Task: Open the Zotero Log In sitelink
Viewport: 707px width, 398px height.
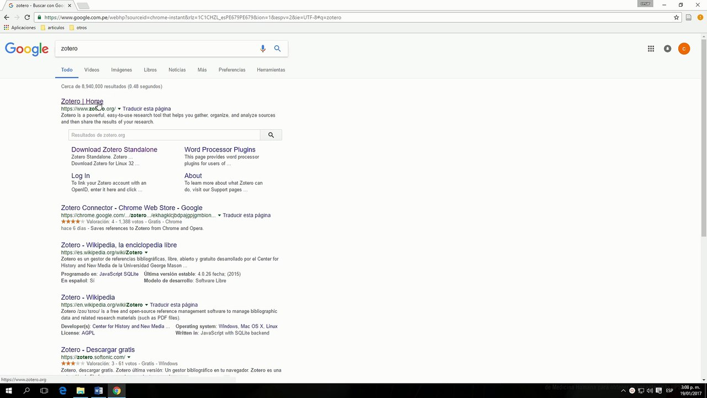Action: [x=80, y=176]
